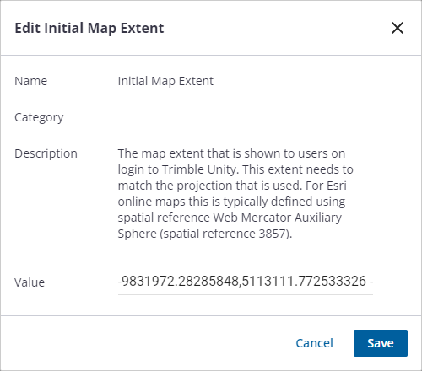The width and height of the screenshot is (422, 371).
Task: Save the initial map extent value
Action: [x=381, y=343]
